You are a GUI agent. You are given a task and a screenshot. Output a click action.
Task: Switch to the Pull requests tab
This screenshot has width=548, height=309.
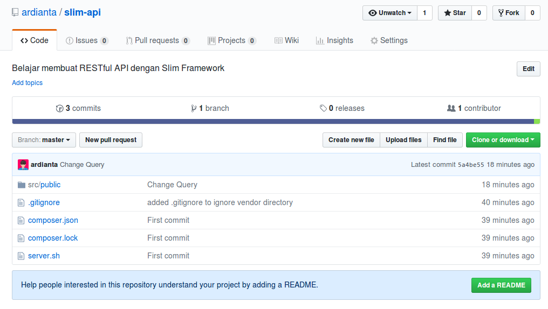point(157,40)
